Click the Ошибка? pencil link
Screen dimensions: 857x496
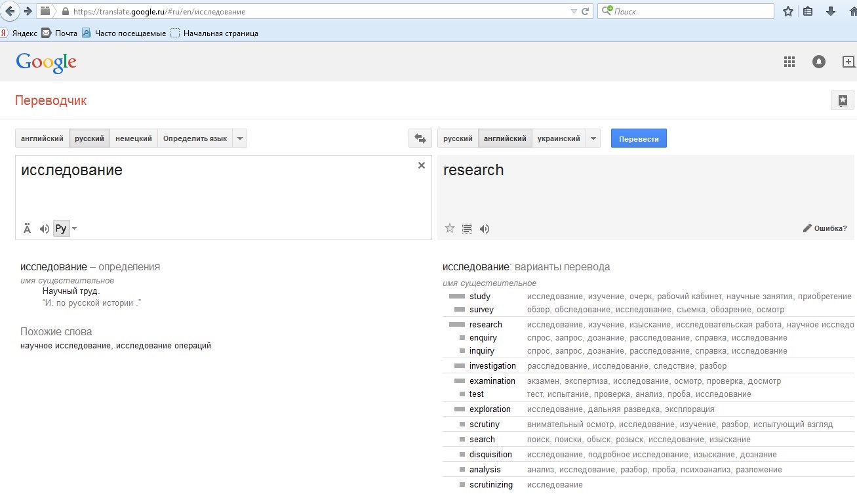(x=825, y=228)
